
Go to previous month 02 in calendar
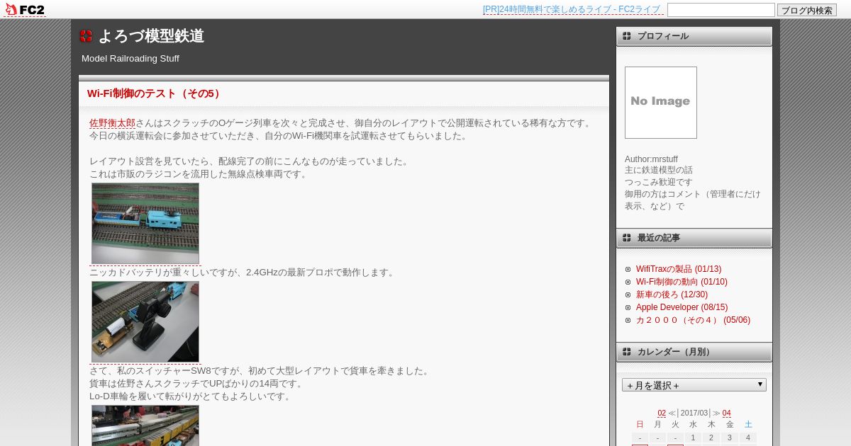662,413
